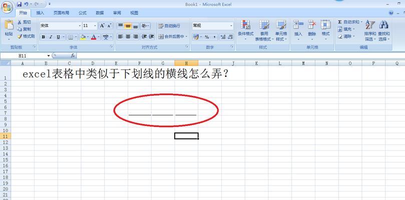405x200 pixels.
Task: Set middle vertical alignment
Action: [x=128, y=25]
